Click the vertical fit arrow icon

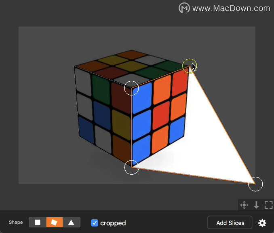(256, 205)
